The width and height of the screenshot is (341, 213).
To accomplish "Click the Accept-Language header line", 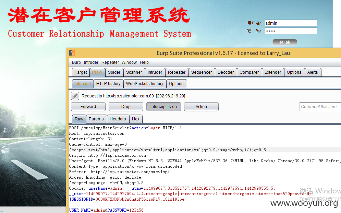I will coord(106,183).
